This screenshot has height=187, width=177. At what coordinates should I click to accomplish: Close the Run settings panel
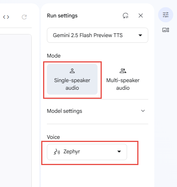pos(141,16)
